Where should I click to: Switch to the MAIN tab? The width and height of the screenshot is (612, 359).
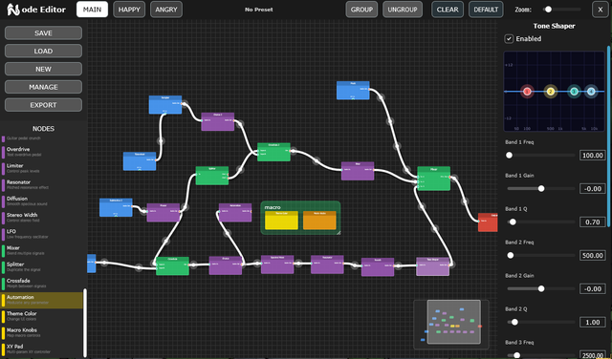coord(92,10)
